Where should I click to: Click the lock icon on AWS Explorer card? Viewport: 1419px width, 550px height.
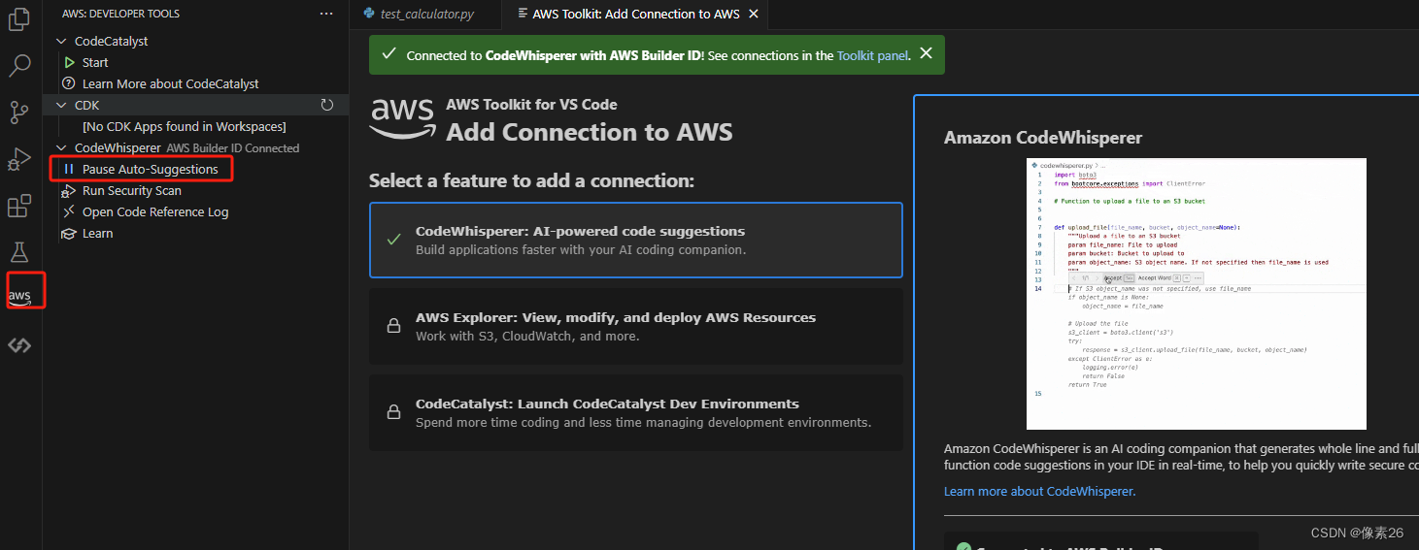393,327
